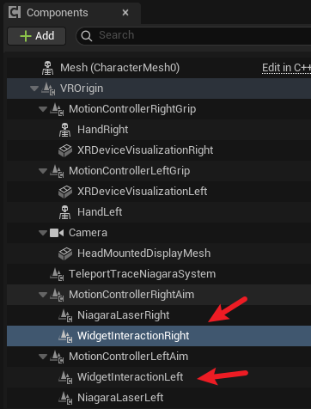The image size is (311, 409).
Task: Open the Edit in C++ link
Action: tap(286, 68)
